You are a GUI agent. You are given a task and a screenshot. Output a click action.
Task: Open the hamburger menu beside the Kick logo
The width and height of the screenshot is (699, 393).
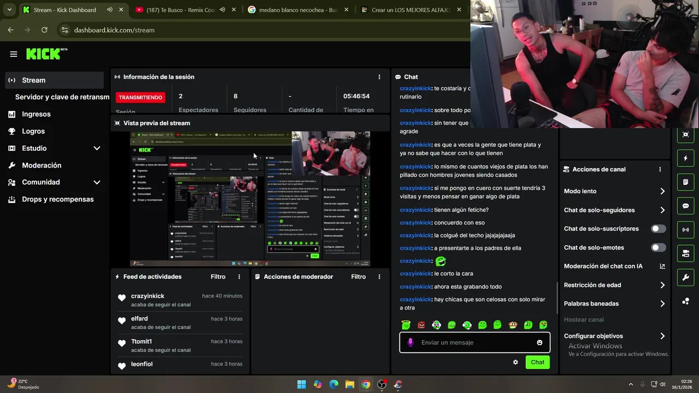14,54
